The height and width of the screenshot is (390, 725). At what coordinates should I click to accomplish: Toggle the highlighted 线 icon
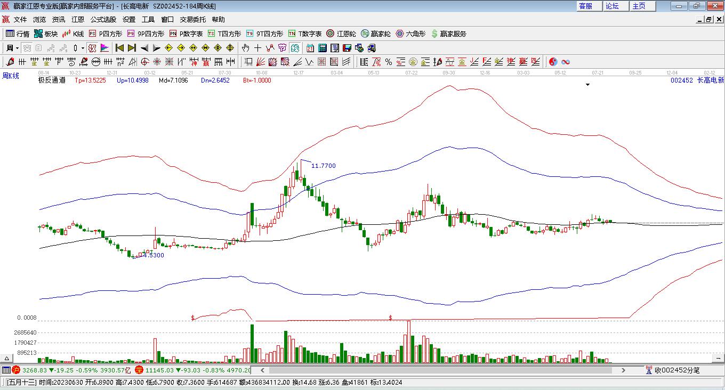(295, 48)
